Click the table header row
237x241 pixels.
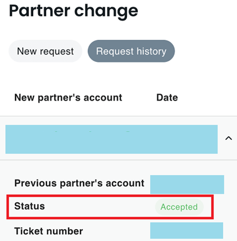coord(118,98)
